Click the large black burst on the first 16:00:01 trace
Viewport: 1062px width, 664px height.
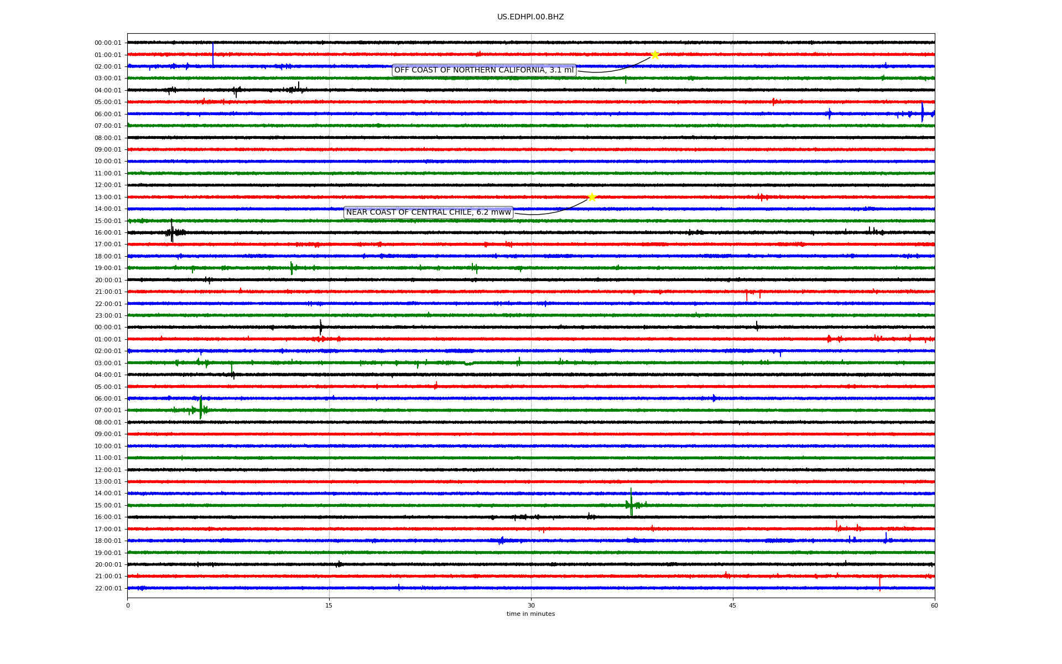(x=172, y=232)
